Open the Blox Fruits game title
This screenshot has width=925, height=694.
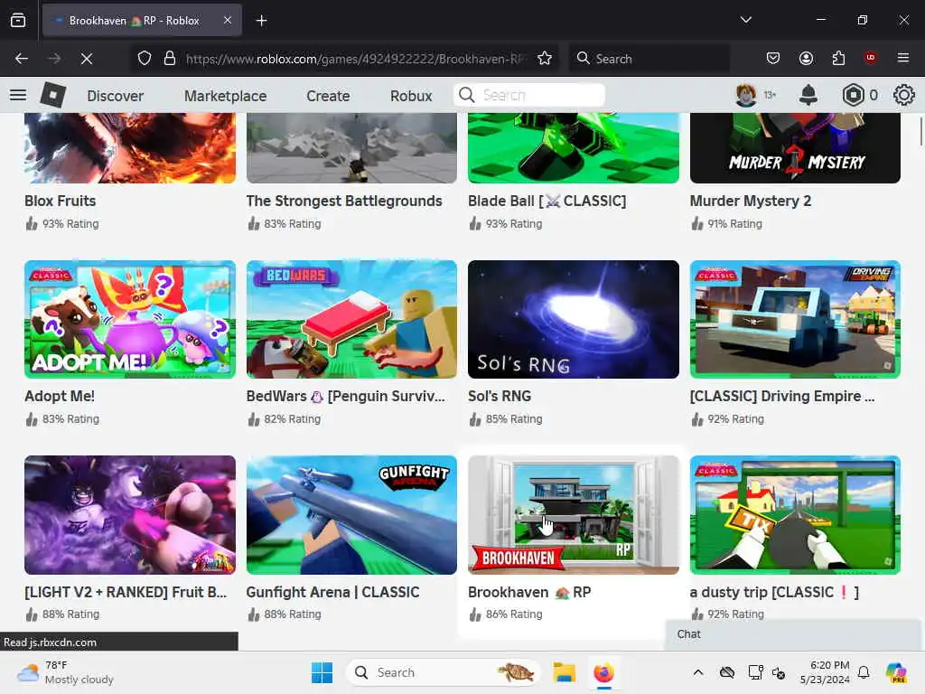(x=61, y=201)
